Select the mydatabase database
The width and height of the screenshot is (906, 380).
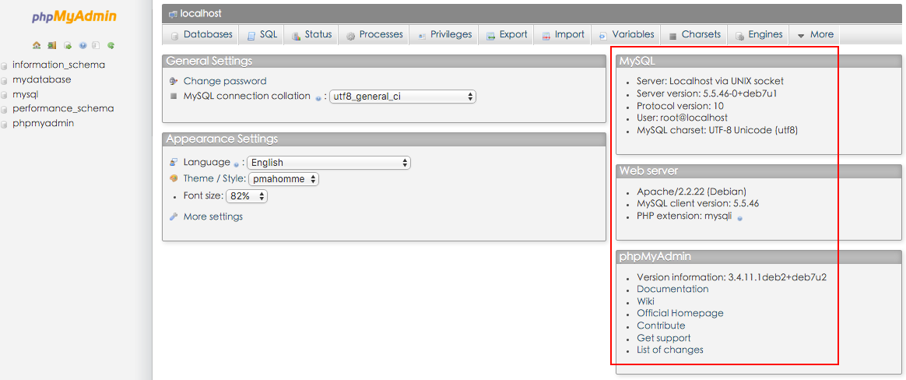coord(41,79)
